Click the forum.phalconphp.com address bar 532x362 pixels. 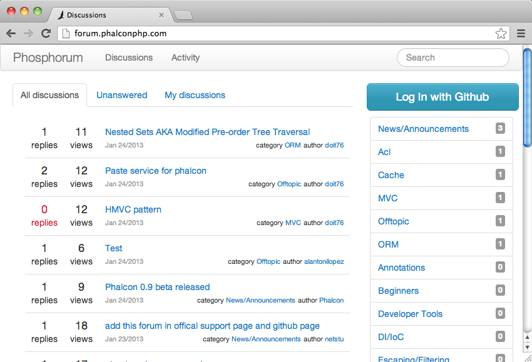(x=275, y=34)
